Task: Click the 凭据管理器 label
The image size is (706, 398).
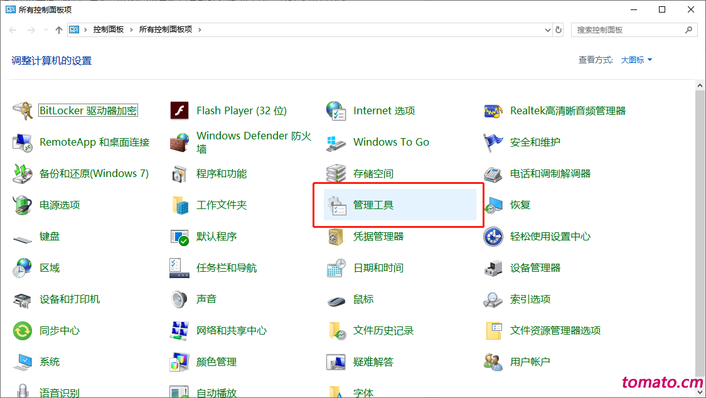Action: click(378, 237)
